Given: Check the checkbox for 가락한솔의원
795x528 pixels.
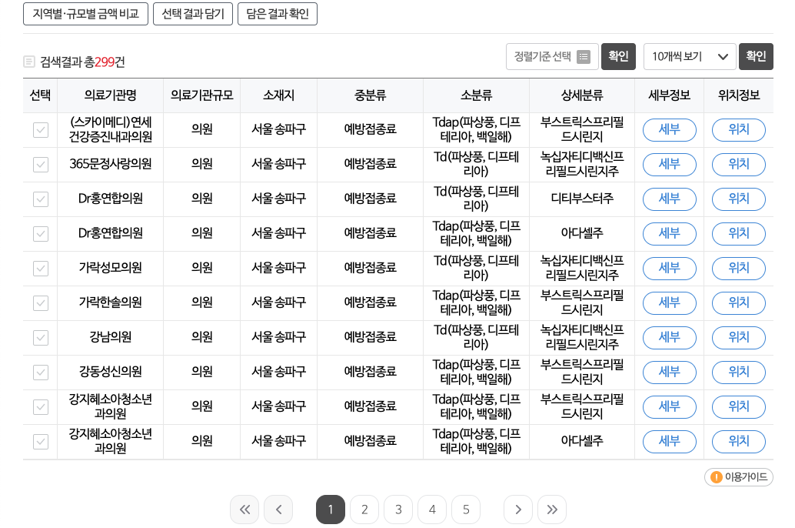Looking at the screenshot, I should point(40,302).
